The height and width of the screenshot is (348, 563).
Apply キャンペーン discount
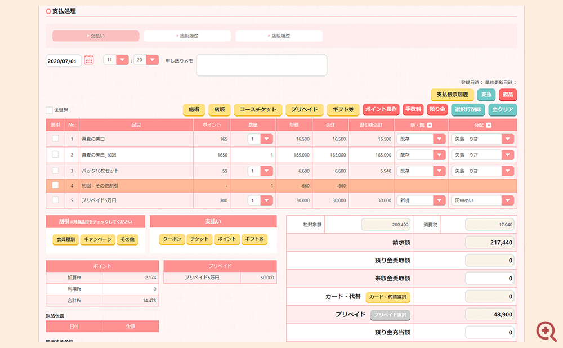tap(97, 239)
